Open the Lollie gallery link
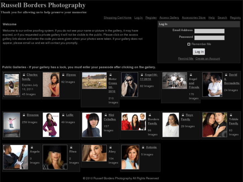 click(70, 115)
